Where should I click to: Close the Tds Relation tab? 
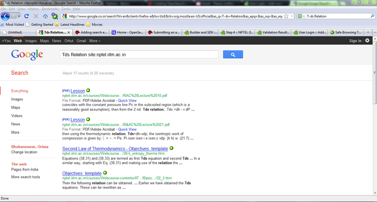click(68, 32)
